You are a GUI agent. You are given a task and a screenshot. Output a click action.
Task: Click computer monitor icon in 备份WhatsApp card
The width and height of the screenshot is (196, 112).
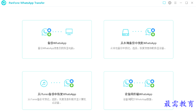click(69, 32)
